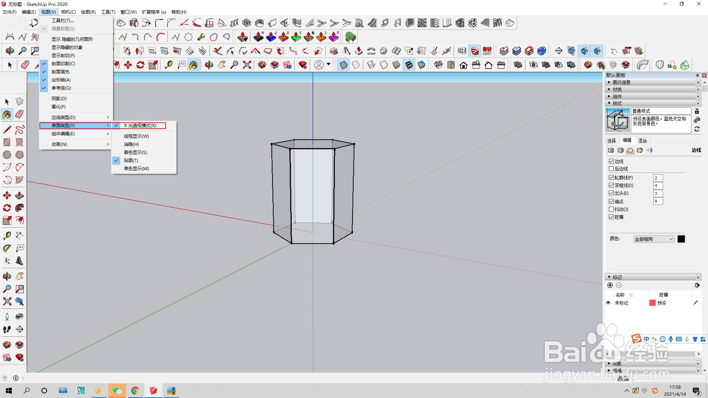Screen dimensions: 708x398
Task: Select the Tape Measure tool in left toolbar
Action: coord(7,235)
